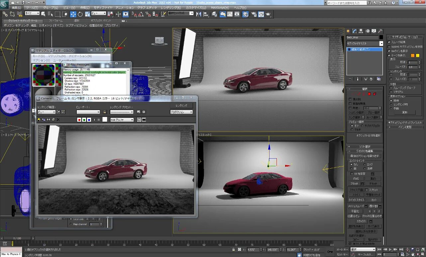426x257 pixels.
Task: Toggle Isoline display checkbox
Action: [x=390, y=51]
